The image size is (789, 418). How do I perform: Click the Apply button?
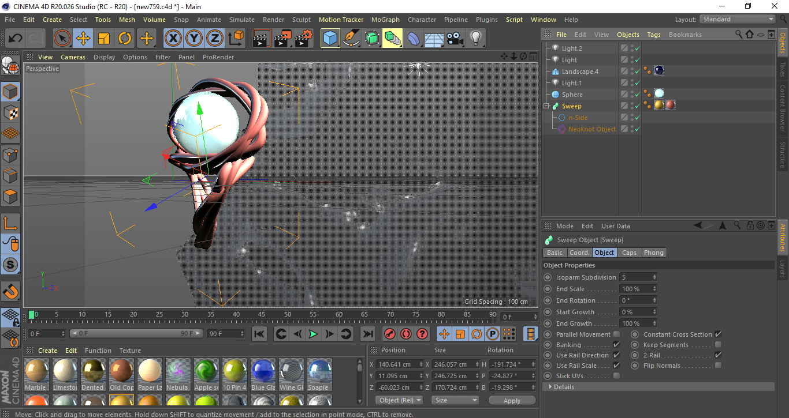(512, 400)
